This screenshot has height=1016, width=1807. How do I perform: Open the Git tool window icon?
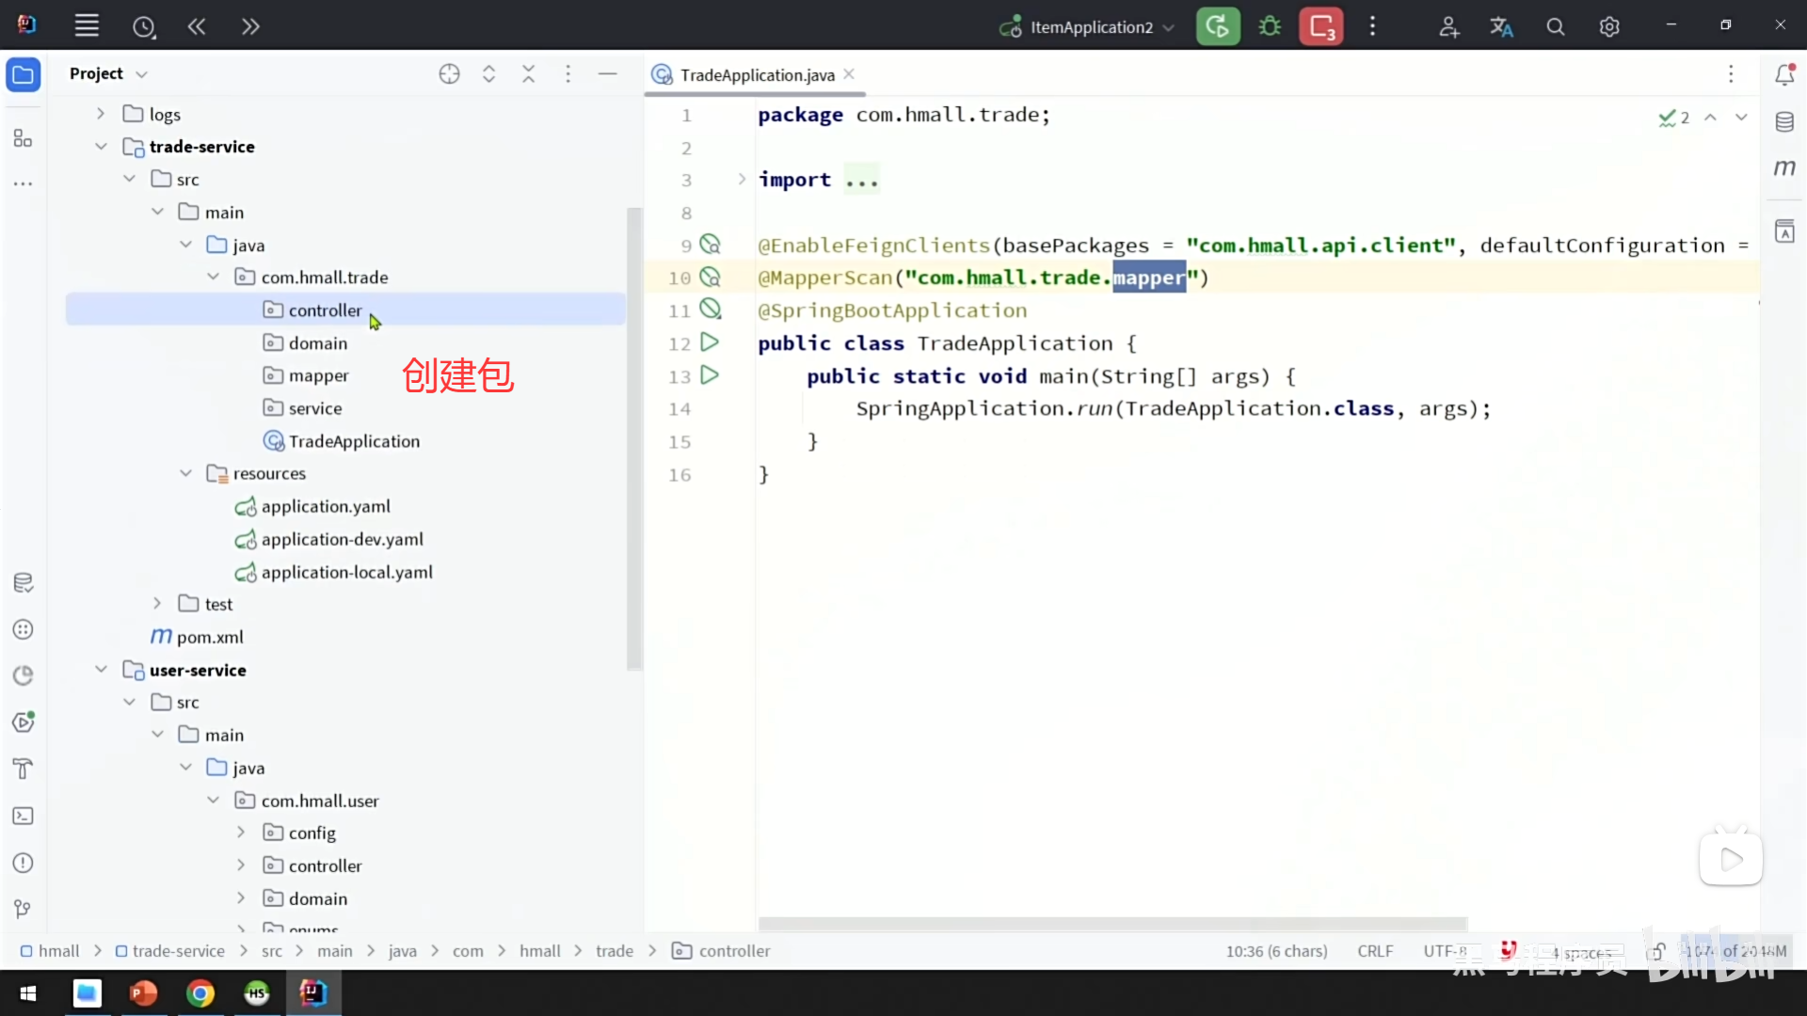coord(24,909)
